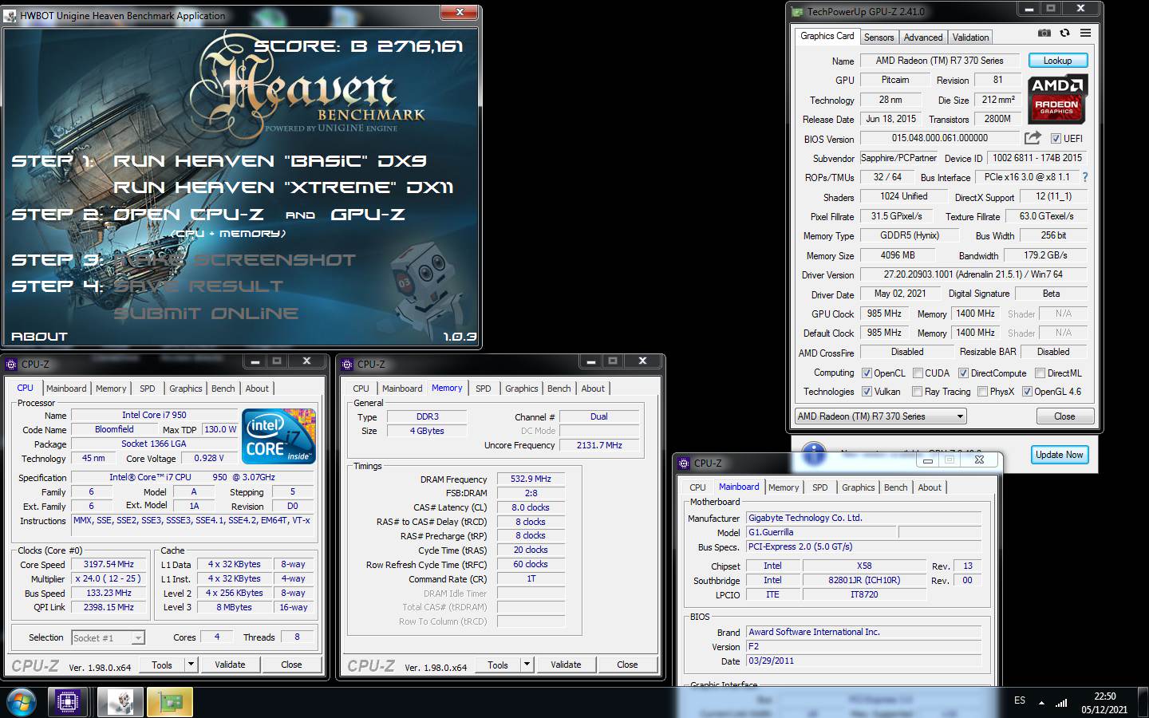Open Bench tab in CPU-Z CPU window
The width and height of the screenshot is (1149, 718).
[x=223, y=389]
